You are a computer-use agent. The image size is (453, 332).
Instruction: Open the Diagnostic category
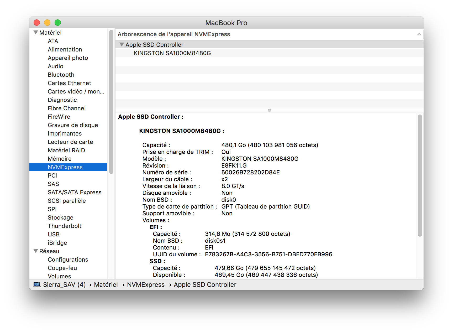point(62,100)
